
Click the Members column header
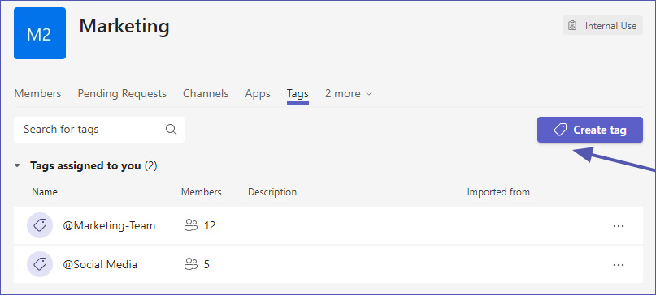coord(202,192)
